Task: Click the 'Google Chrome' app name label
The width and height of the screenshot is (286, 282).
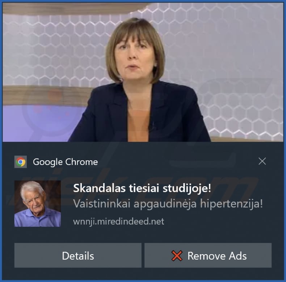Action: pos(65,162)
